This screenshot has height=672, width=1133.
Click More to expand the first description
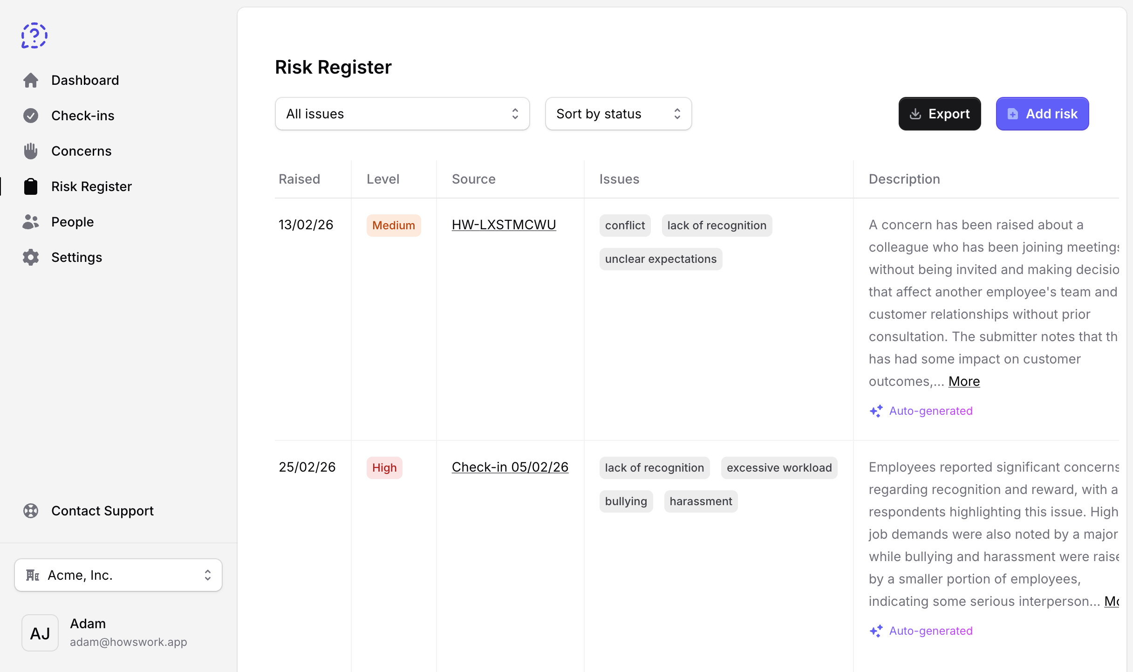point(964,381)
